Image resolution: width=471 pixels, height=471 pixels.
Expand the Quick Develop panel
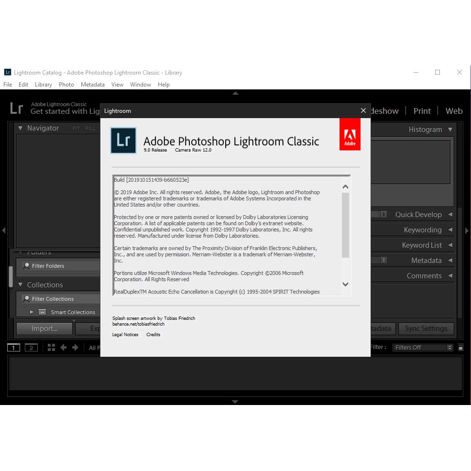pyautogui.click(x=450, y=215)
